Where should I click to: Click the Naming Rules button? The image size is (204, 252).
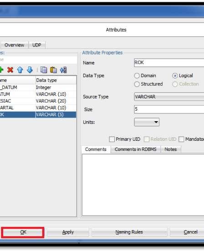(x=129, y=232)
